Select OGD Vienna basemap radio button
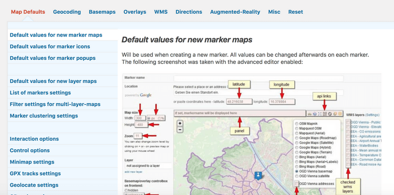Screen dimensions: 394x195 [297, 171]
